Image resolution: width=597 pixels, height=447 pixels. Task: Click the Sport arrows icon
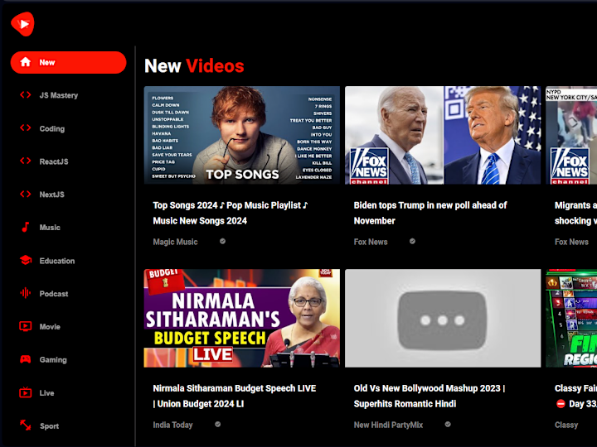click(26, 425)
